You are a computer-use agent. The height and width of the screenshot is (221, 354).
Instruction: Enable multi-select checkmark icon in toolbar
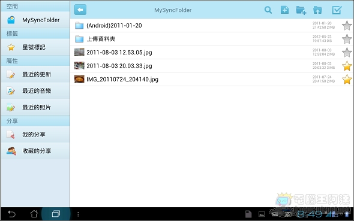[x=337, y=10]
